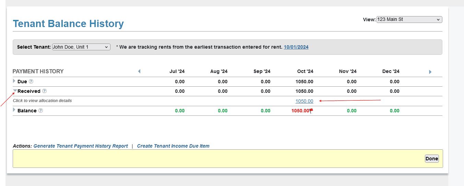Open the Select Tenant dropdown

tap(81, 47)
